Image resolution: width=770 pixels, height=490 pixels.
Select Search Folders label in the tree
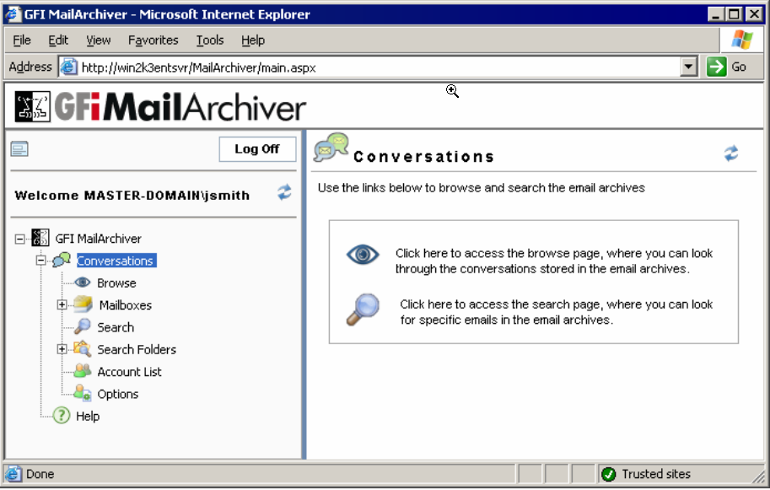coord(137,349)
